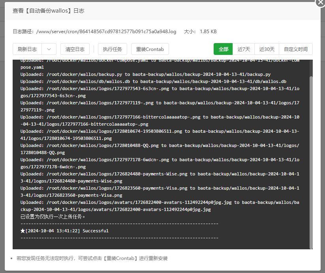This screenshot has width=325, height=273.
Task: Reinstall Crontab using the 重装Crontab button
Action: pos(150,49)
